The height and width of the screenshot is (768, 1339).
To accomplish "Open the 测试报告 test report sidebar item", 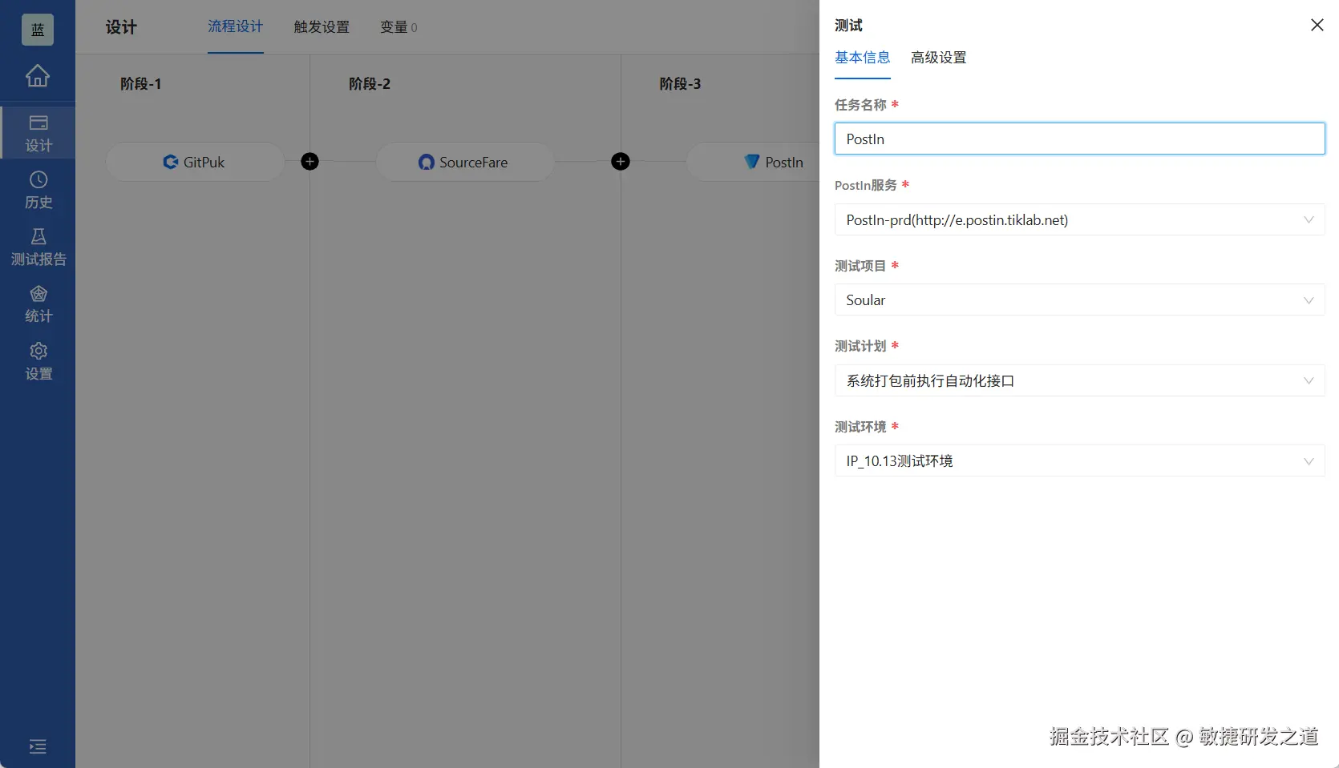I will coord(38,247).
